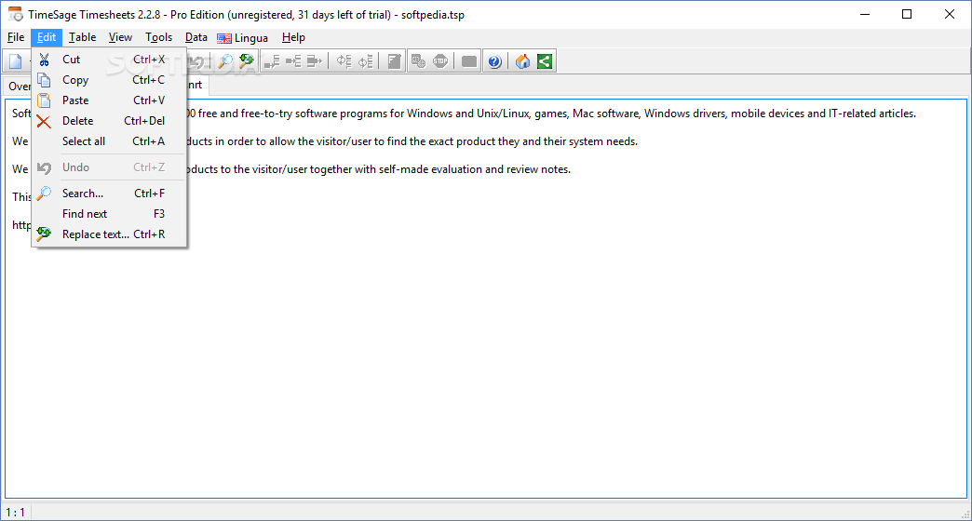This screenshot has height=521, width=972.
Task: Click the second grayed column-sort toolbar icon
Action: 366,61
